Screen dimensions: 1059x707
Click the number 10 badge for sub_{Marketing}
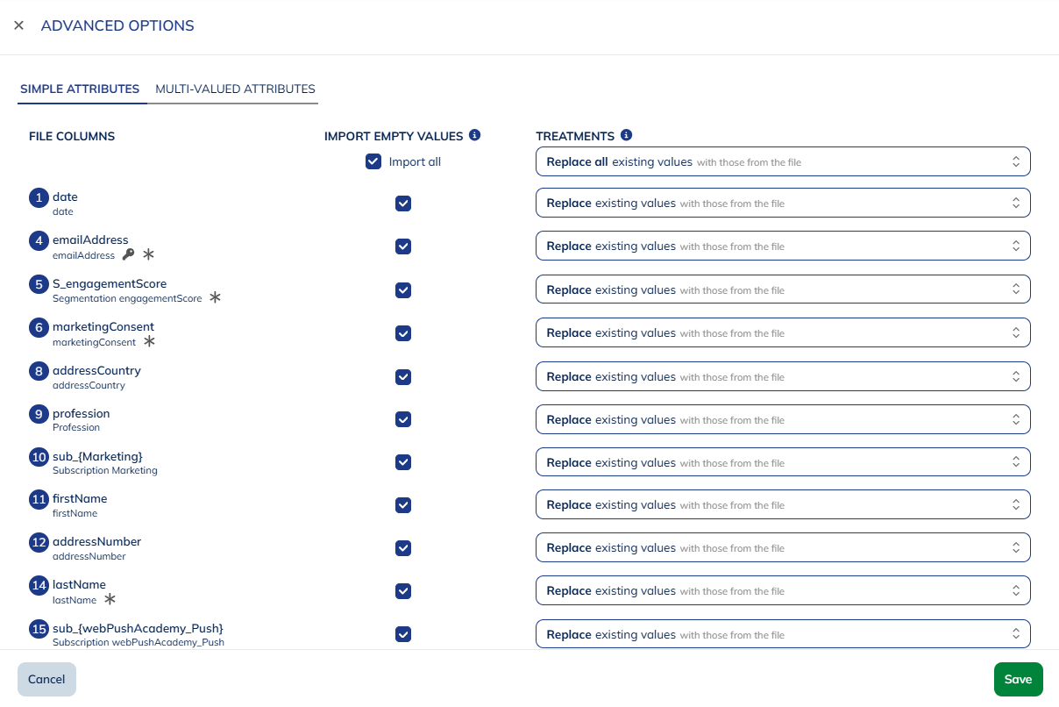pyautogui.click(x=39, y=457)
